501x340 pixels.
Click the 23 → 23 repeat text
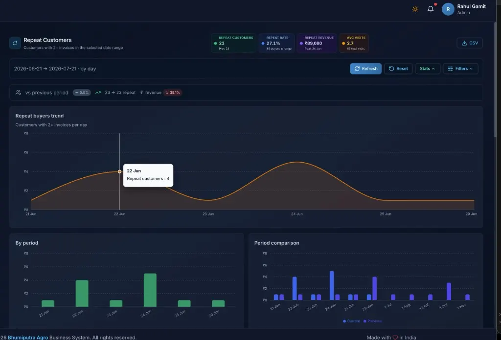coord(120,92)
